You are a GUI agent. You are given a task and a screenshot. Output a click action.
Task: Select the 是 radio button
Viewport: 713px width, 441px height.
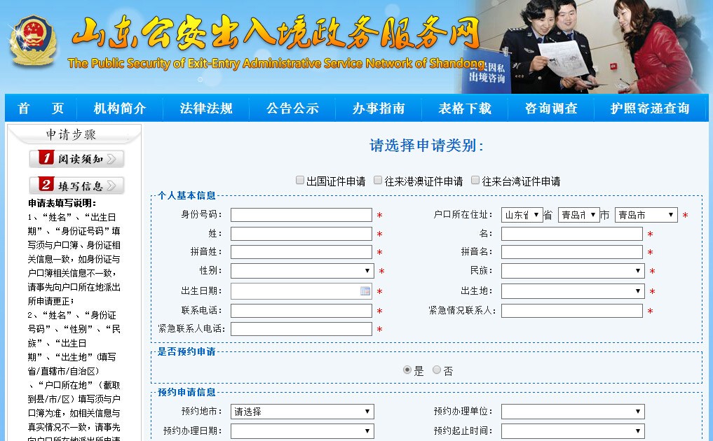coord(407,370)
